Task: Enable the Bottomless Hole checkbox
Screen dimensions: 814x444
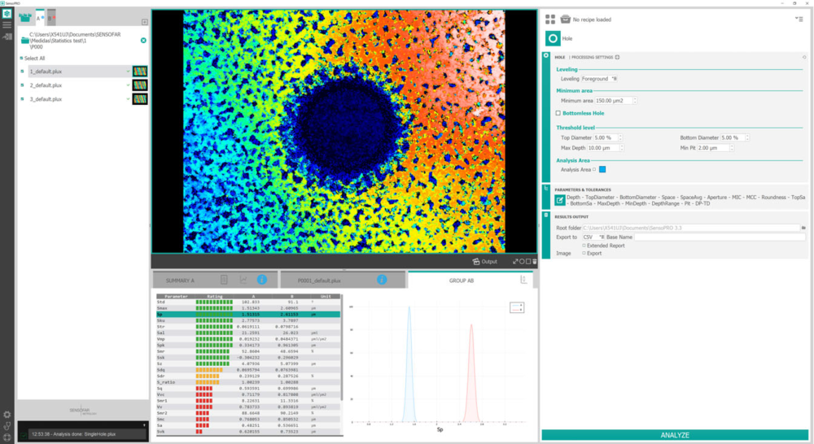Action: (558, 113)
